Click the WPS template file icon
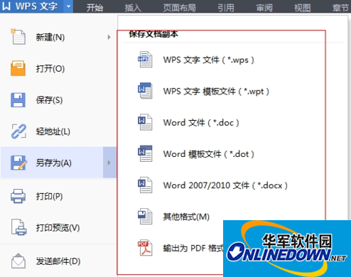This screenshot has width=351, height=277. tap(145, 91)
